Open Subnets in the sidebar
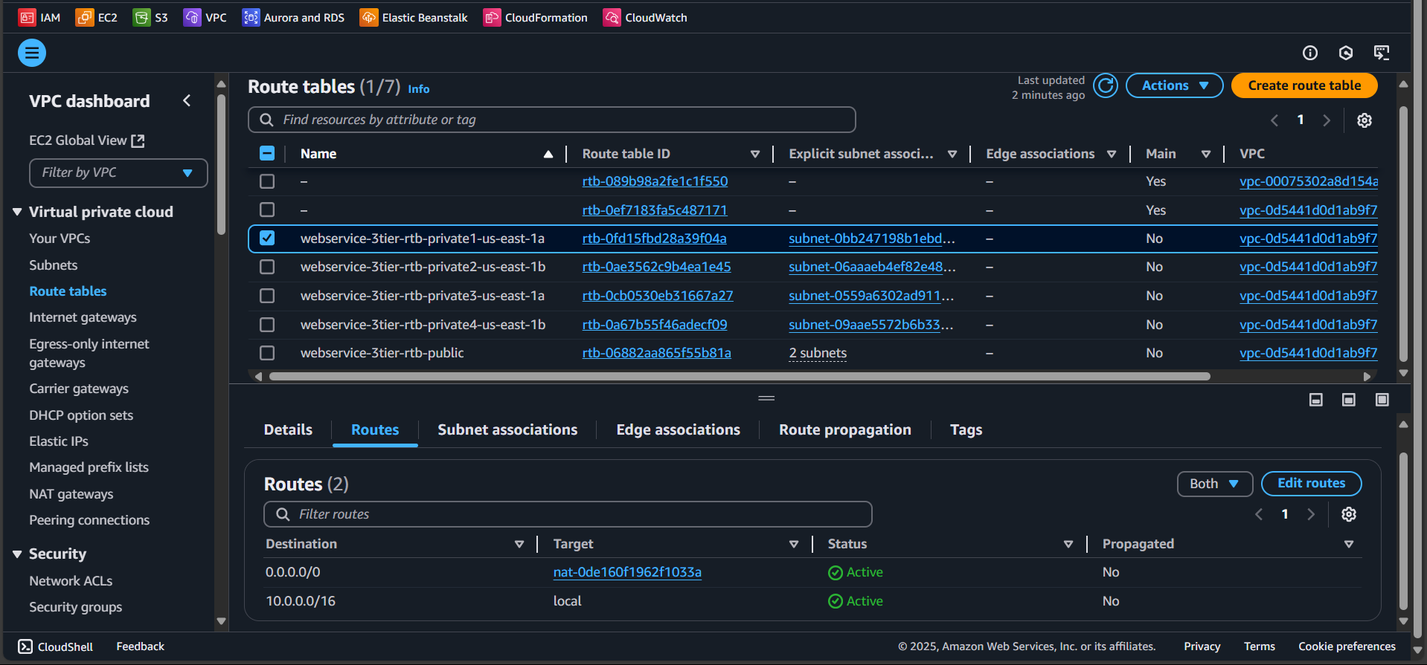The width and height of the screenshot is (1427, 665). (53, 265)
